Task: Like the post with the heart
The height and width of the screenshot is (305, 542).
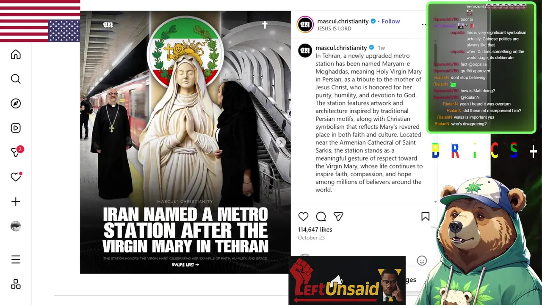Action: tap(303, 216)
